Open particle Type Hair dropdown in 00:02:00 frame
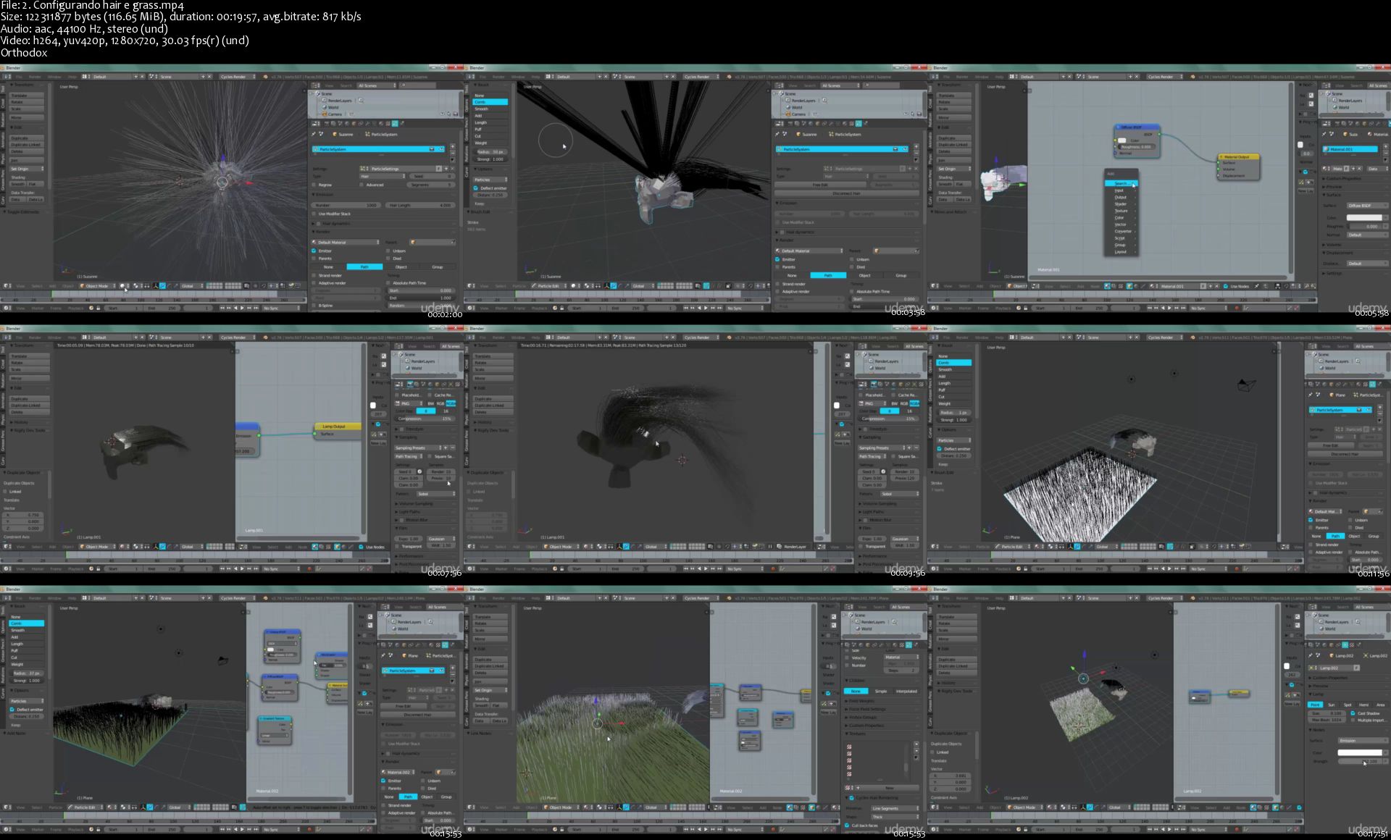 pos(383,176)
